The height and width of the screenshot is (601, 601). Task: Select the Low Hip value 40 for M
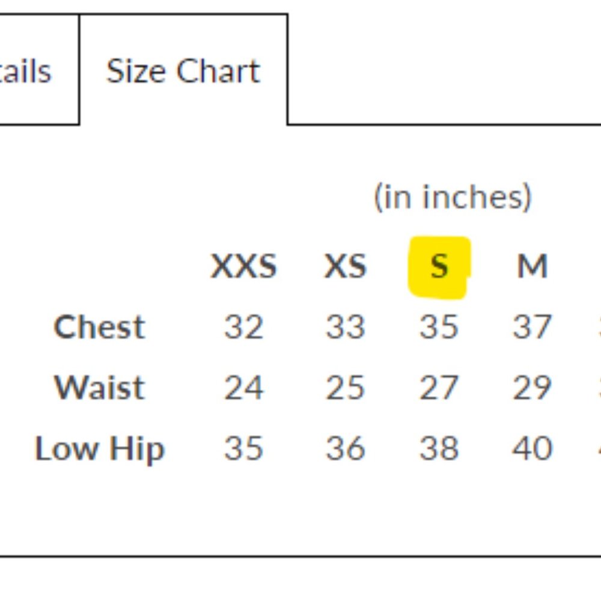[532, 448]
